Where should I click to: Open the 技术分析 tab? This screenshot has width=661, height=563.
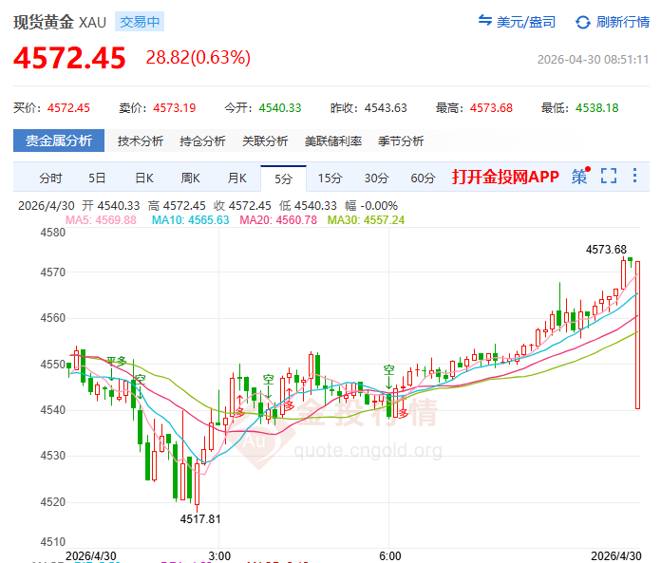(x=141, y=141)
